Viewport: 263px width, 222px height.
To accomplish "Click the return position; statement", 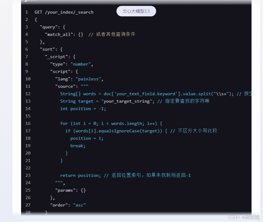I will [81, 175].
